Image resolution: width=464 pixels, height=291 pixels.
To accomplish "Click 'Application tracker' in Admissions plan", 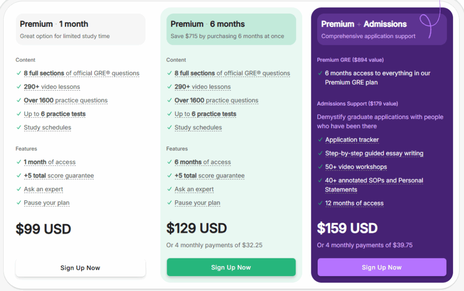I will coord(352,140).
